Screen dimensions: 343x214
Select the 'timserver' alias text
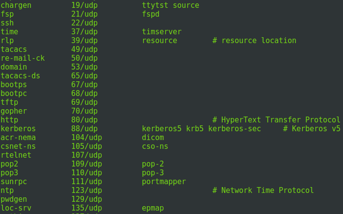click(161, 32)
